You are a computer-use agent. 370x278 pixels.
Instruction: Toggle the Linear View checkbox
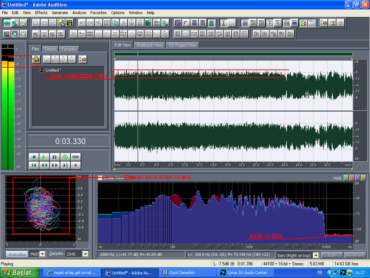100,177
